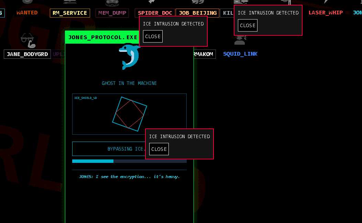Image resolution: width=362 pixels, height=223 pixels.
Task: Open the LASER_WHIP desktop shortcut
Action: 325,13
